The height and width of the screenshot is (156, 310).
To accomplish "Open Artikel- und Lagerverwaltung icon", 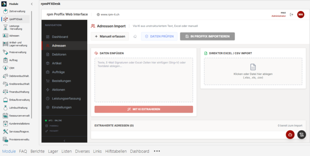I will coord(5,44).
